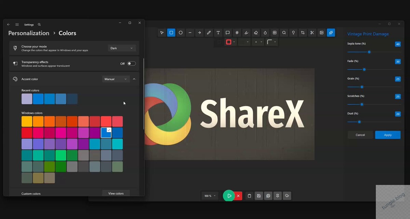Click the Save image icon
410x219 pixels.
pos(259,196)
